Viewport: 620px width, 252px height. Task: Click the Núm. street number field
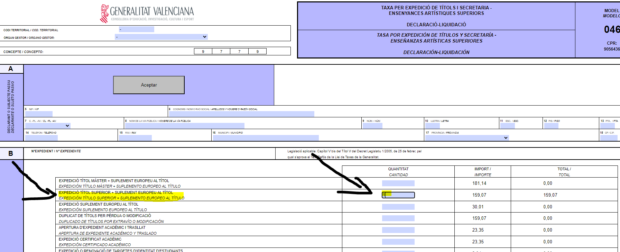372,126
